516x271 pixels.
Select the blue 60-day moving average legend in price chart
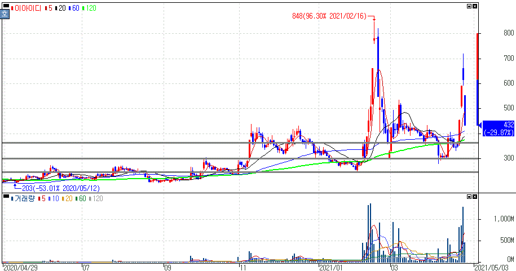74,8
